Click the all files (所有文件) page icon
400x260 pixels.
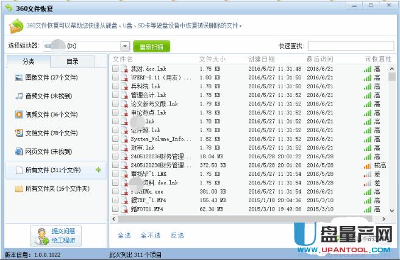pos(19,170)
